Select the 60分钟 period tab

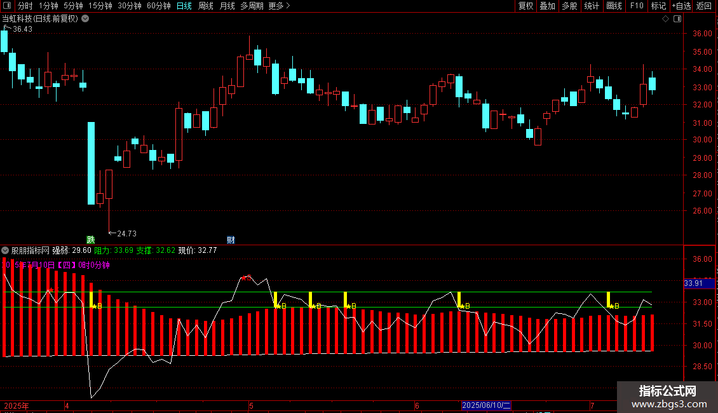tap(159, 6)
